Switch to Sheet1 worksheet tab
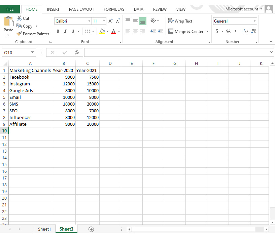The height and width of the screenshot is (238, 275). [x=44, y=229]
